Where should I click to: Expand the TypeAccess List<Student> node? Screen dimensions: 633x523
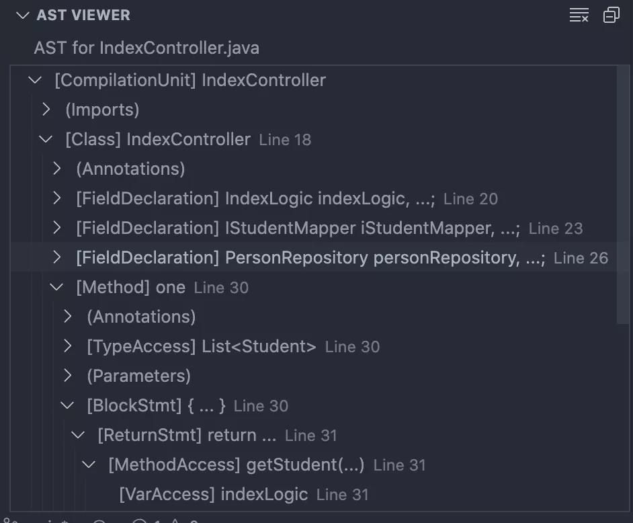tap(67, 346)
